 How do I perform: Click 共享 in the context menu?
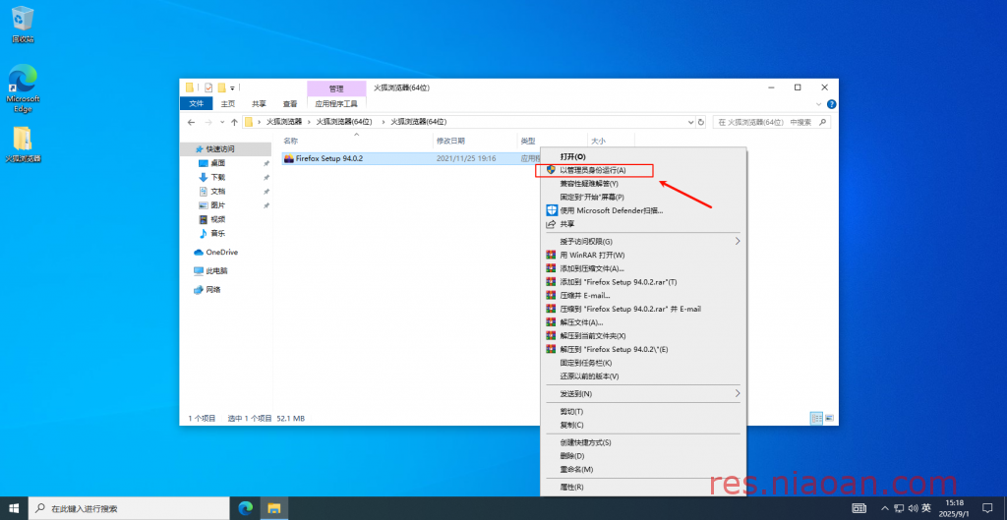point(643,224)
